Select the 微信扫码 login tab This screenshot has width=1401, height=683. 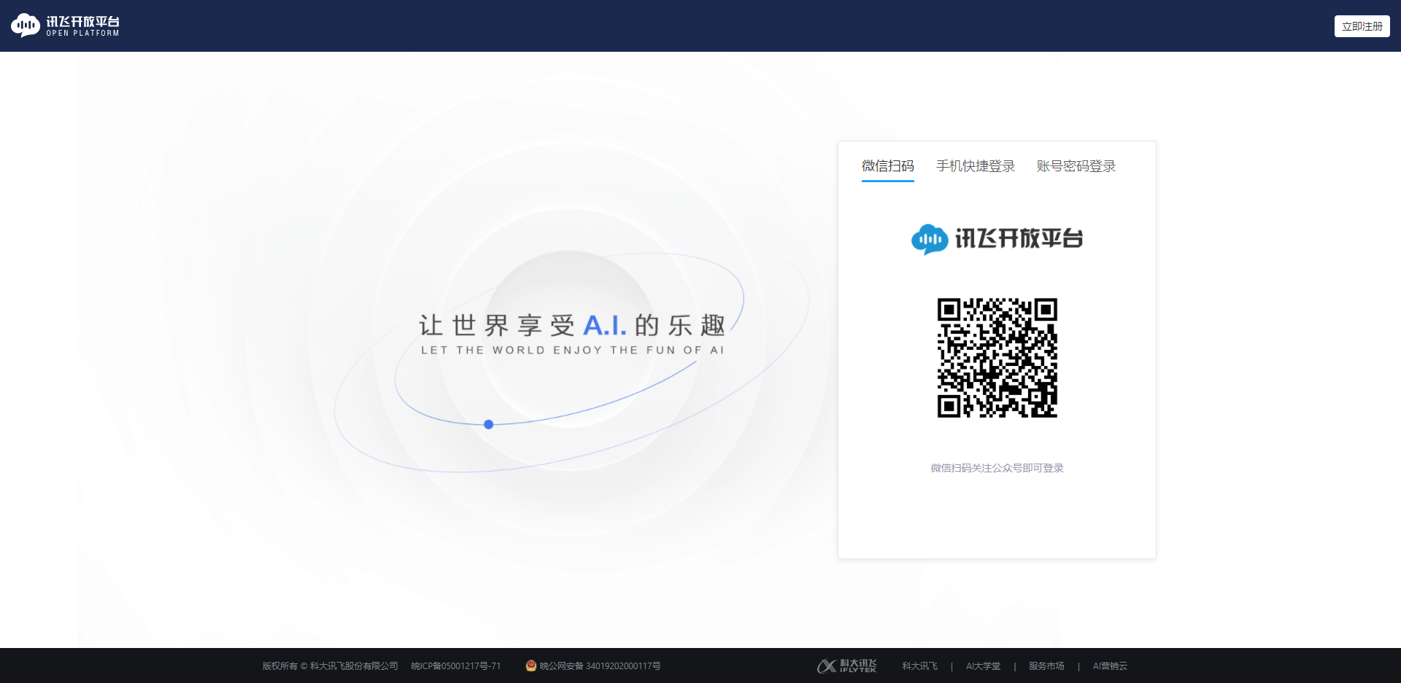click(x=887, y=166)
